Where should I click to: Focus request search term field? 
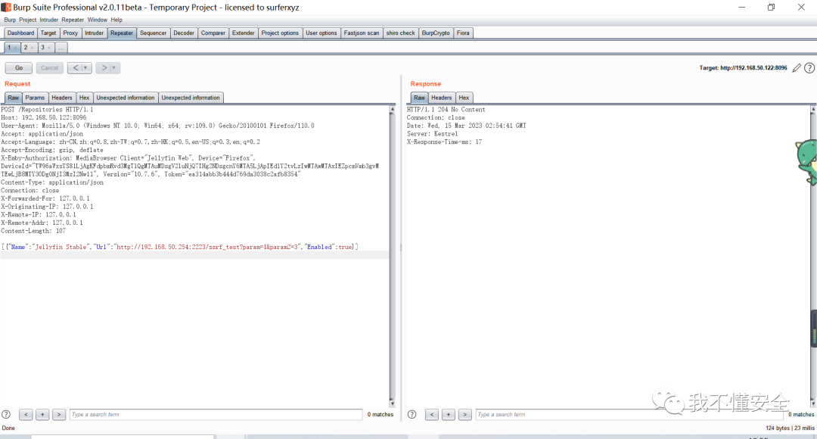[x=216, y=415]
